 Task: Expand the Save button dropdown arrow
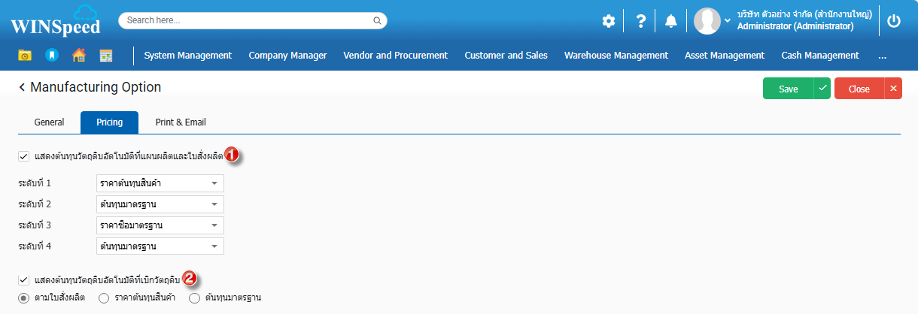(x=822, y=89)
